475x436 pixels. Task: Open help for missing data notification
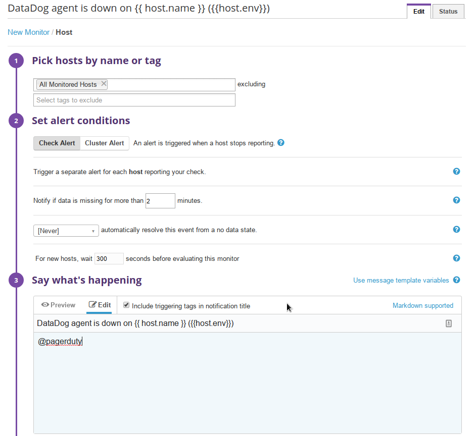(x=456, y=200)
